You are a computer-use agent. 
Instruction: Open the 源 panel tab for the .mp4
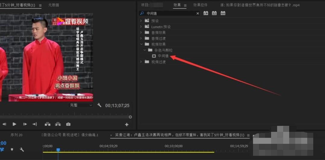click(x=260, y=5)
